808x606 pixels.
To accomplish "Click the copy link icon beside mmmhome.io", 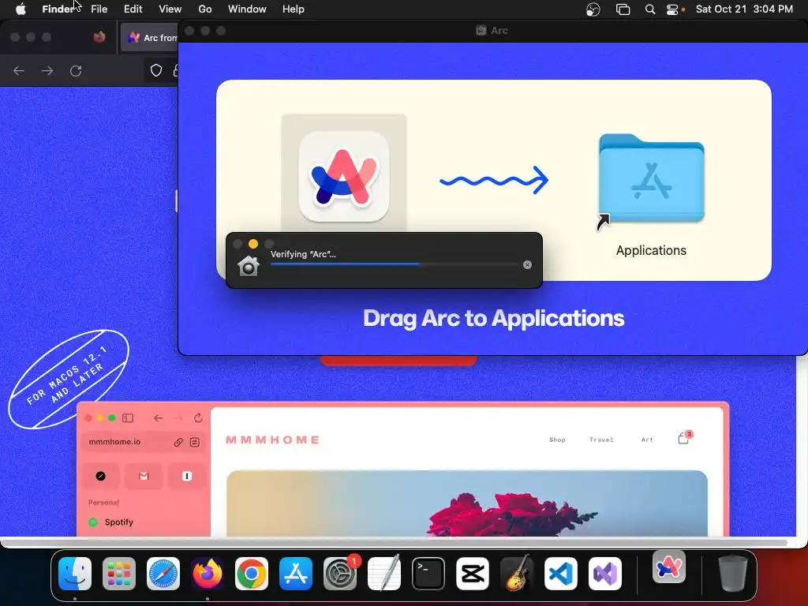I will 178,442.
